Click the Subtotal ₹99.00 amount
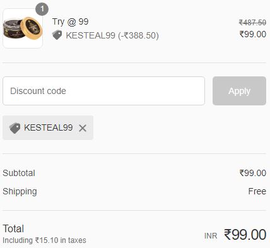Viewport: 270px width, 248px height. (253, 173)
